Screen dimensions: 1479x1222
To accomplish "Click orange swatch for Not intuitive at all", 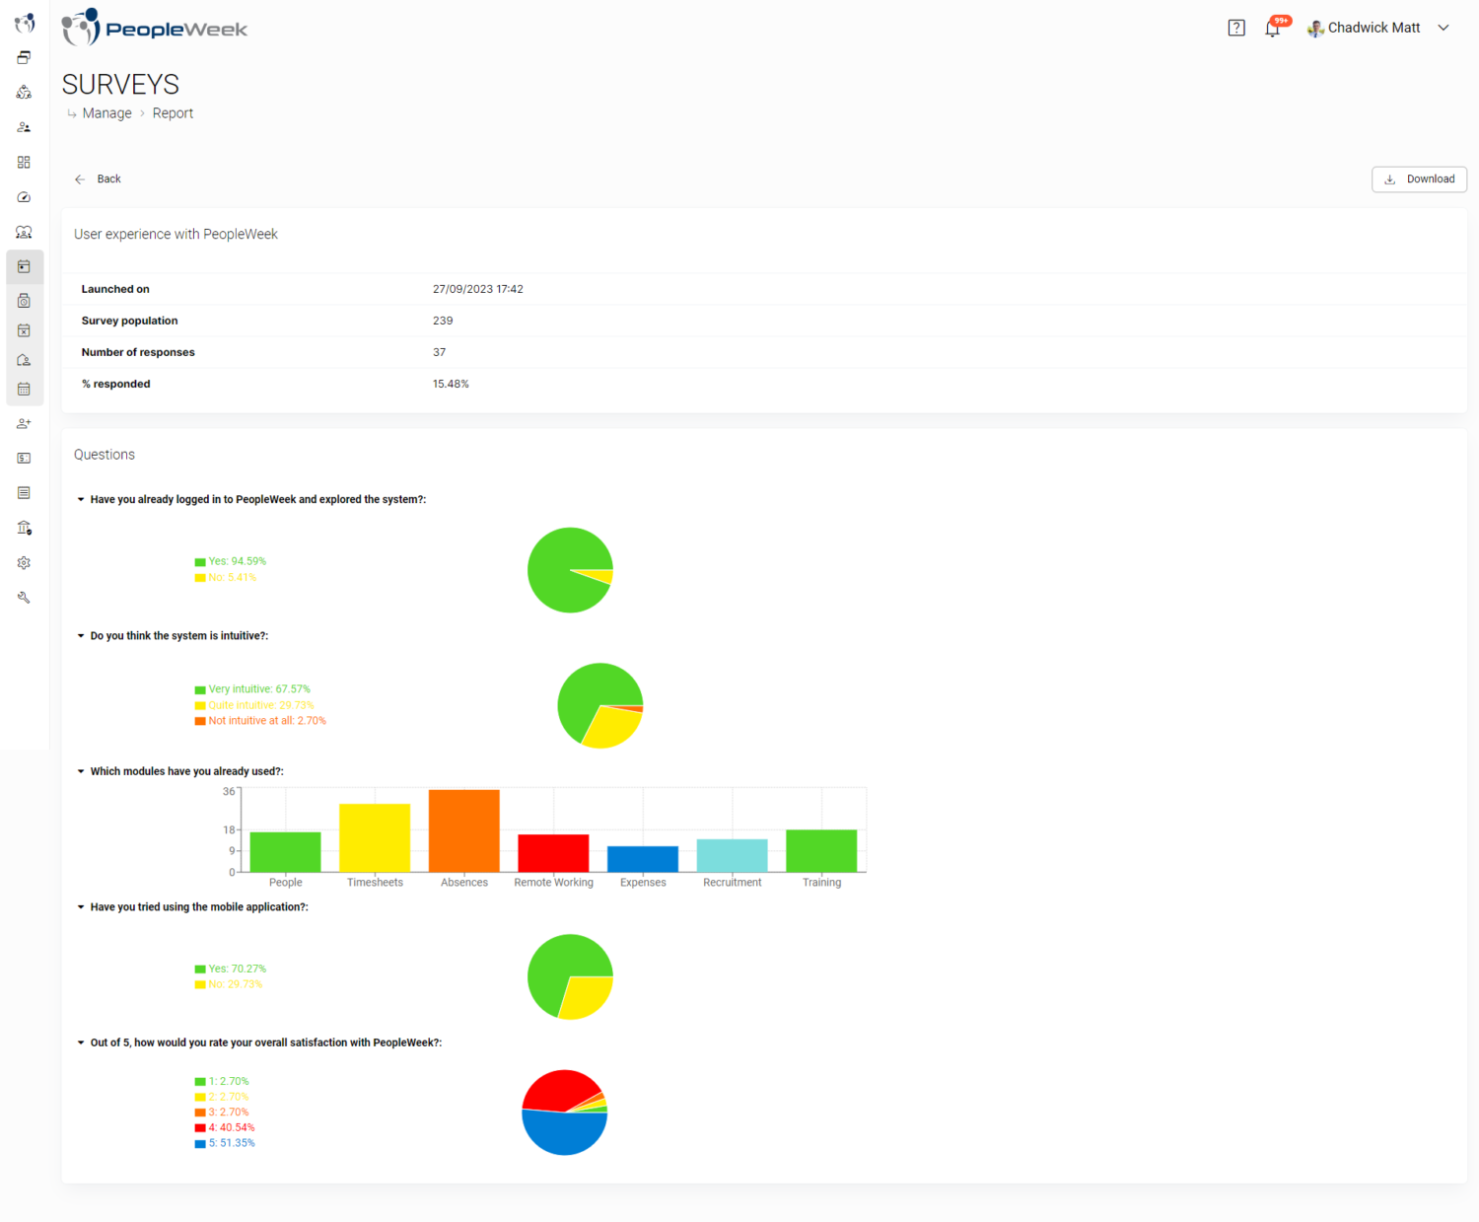I will point(200,721).
